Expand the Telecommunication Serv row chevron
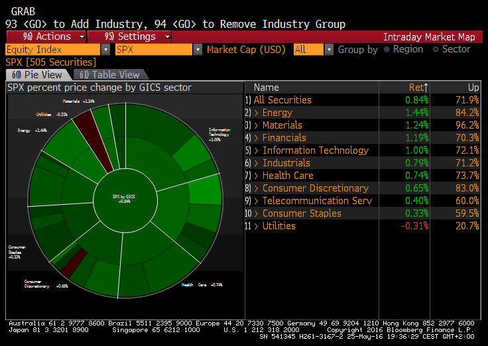 256,201
